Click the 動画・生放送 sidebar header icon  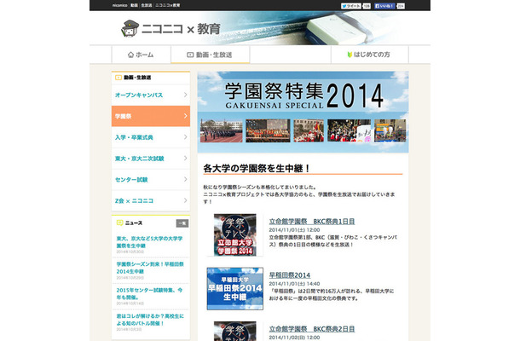pyautogui.click(x=118, y=78)
